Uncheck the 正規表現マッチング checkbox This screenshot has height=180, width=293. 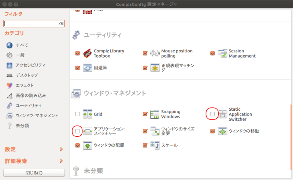pos(145,68)
